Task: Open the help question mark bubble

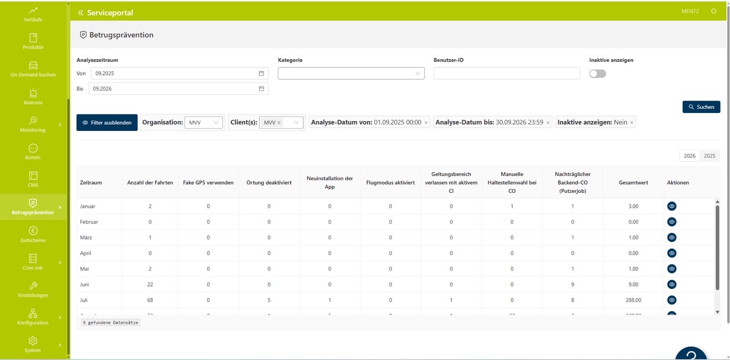Action: pyautogui.click(x=691, y=353)
